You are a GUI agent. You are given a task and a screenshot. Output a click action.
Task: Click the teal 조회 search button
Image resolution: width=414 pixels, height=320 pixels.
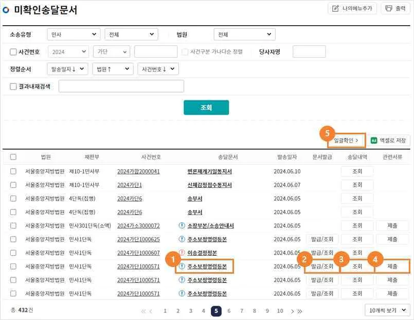point(206,108)
